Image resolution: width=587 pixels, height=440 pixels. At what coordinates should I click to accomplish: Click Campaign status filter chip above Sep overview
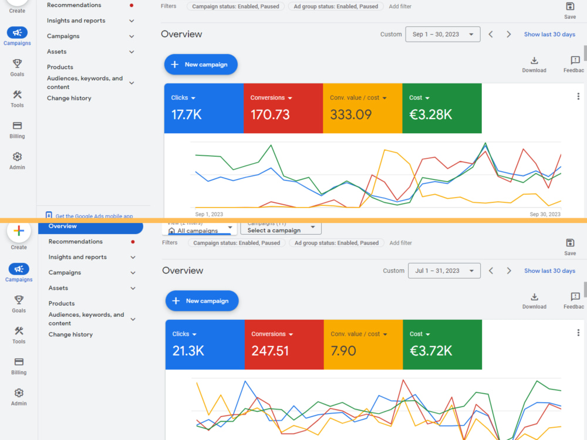pyautogui.click(x=235, y=6)
